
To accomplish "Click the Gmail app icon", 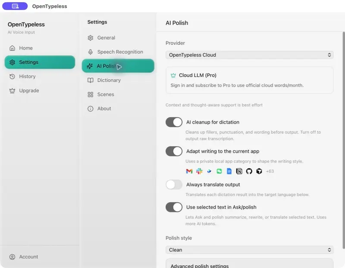I will [189, 171].
